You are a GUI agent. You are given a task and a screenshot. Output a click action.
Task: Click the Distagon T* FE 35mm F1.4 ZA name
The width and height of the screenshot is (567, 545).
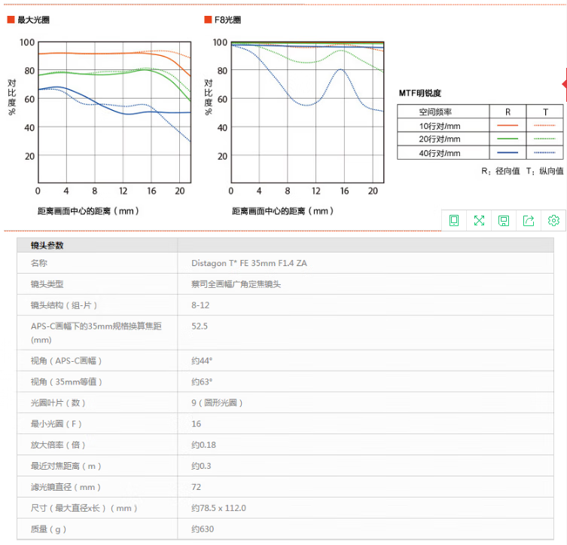(x=249, y=263)
